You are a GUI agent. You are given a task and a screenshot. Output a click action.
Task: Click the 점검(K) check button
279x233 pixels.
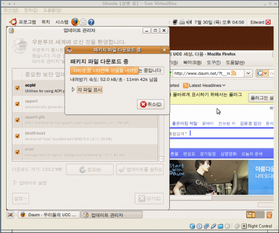click(x=90, y=169)
